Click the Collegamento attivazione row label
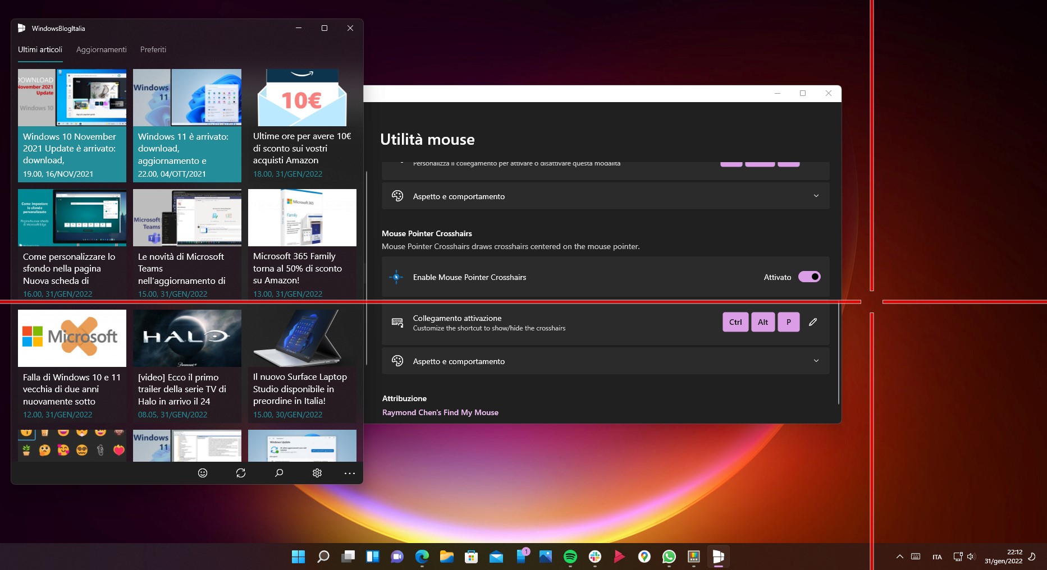This screenshot has width=1047, height=570. click(x=457, y=318)
